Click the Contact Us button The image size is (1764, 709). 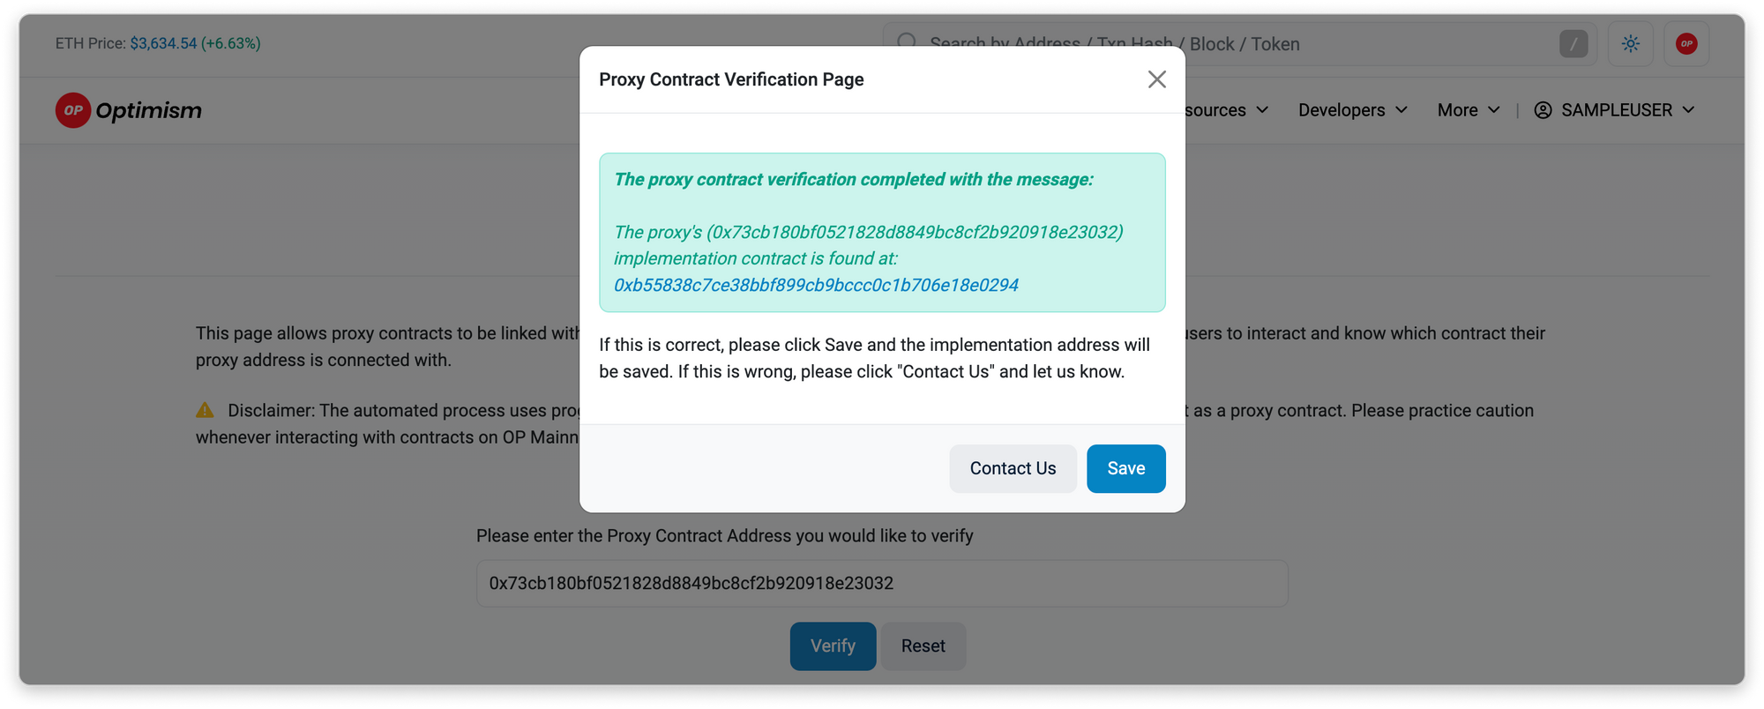coord(1013,468)
